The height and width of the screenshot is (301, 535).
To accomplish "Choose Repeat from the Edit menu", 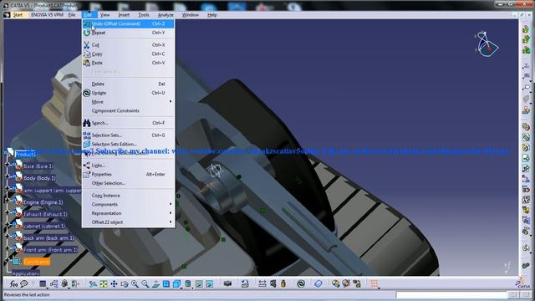I will (x=128, y=33).
